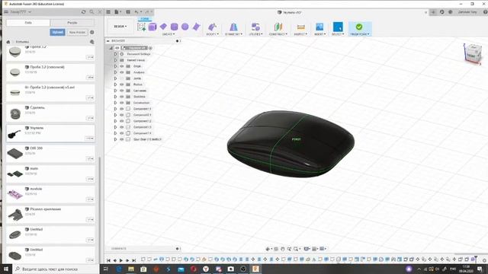The image size is (488, 274).
Task: Switch to the People tab
Action: [x=72, y=23]
